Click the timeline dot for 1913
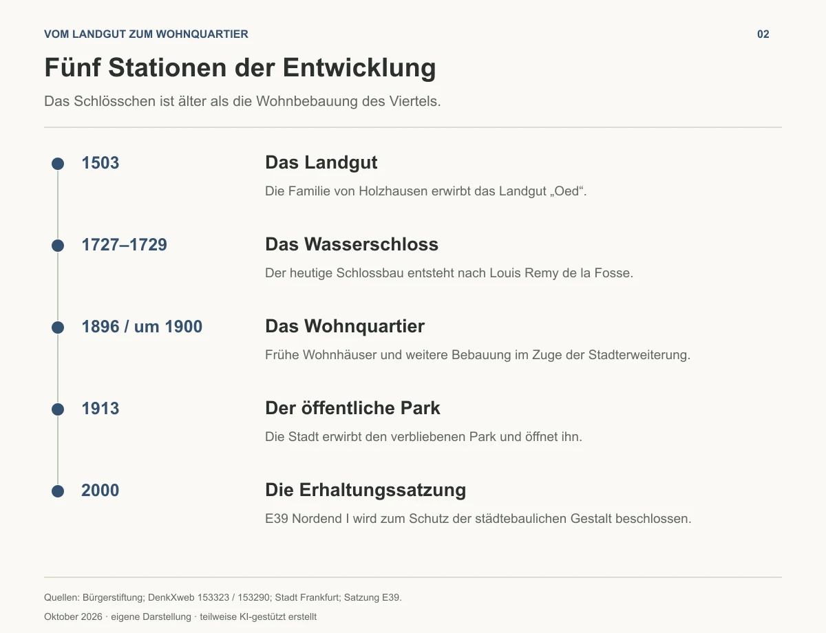Screen dimensions: 826x633 point(58,409)
